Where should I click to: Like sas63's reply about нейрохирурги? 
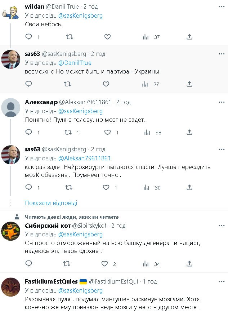(106, 188)
